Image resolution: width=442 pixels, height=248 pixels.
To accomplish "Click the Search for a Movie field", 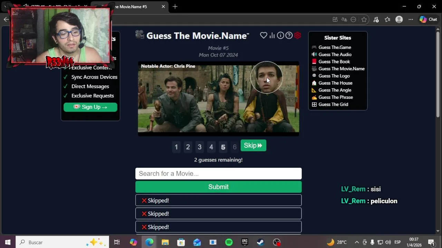I will [218, 174].
